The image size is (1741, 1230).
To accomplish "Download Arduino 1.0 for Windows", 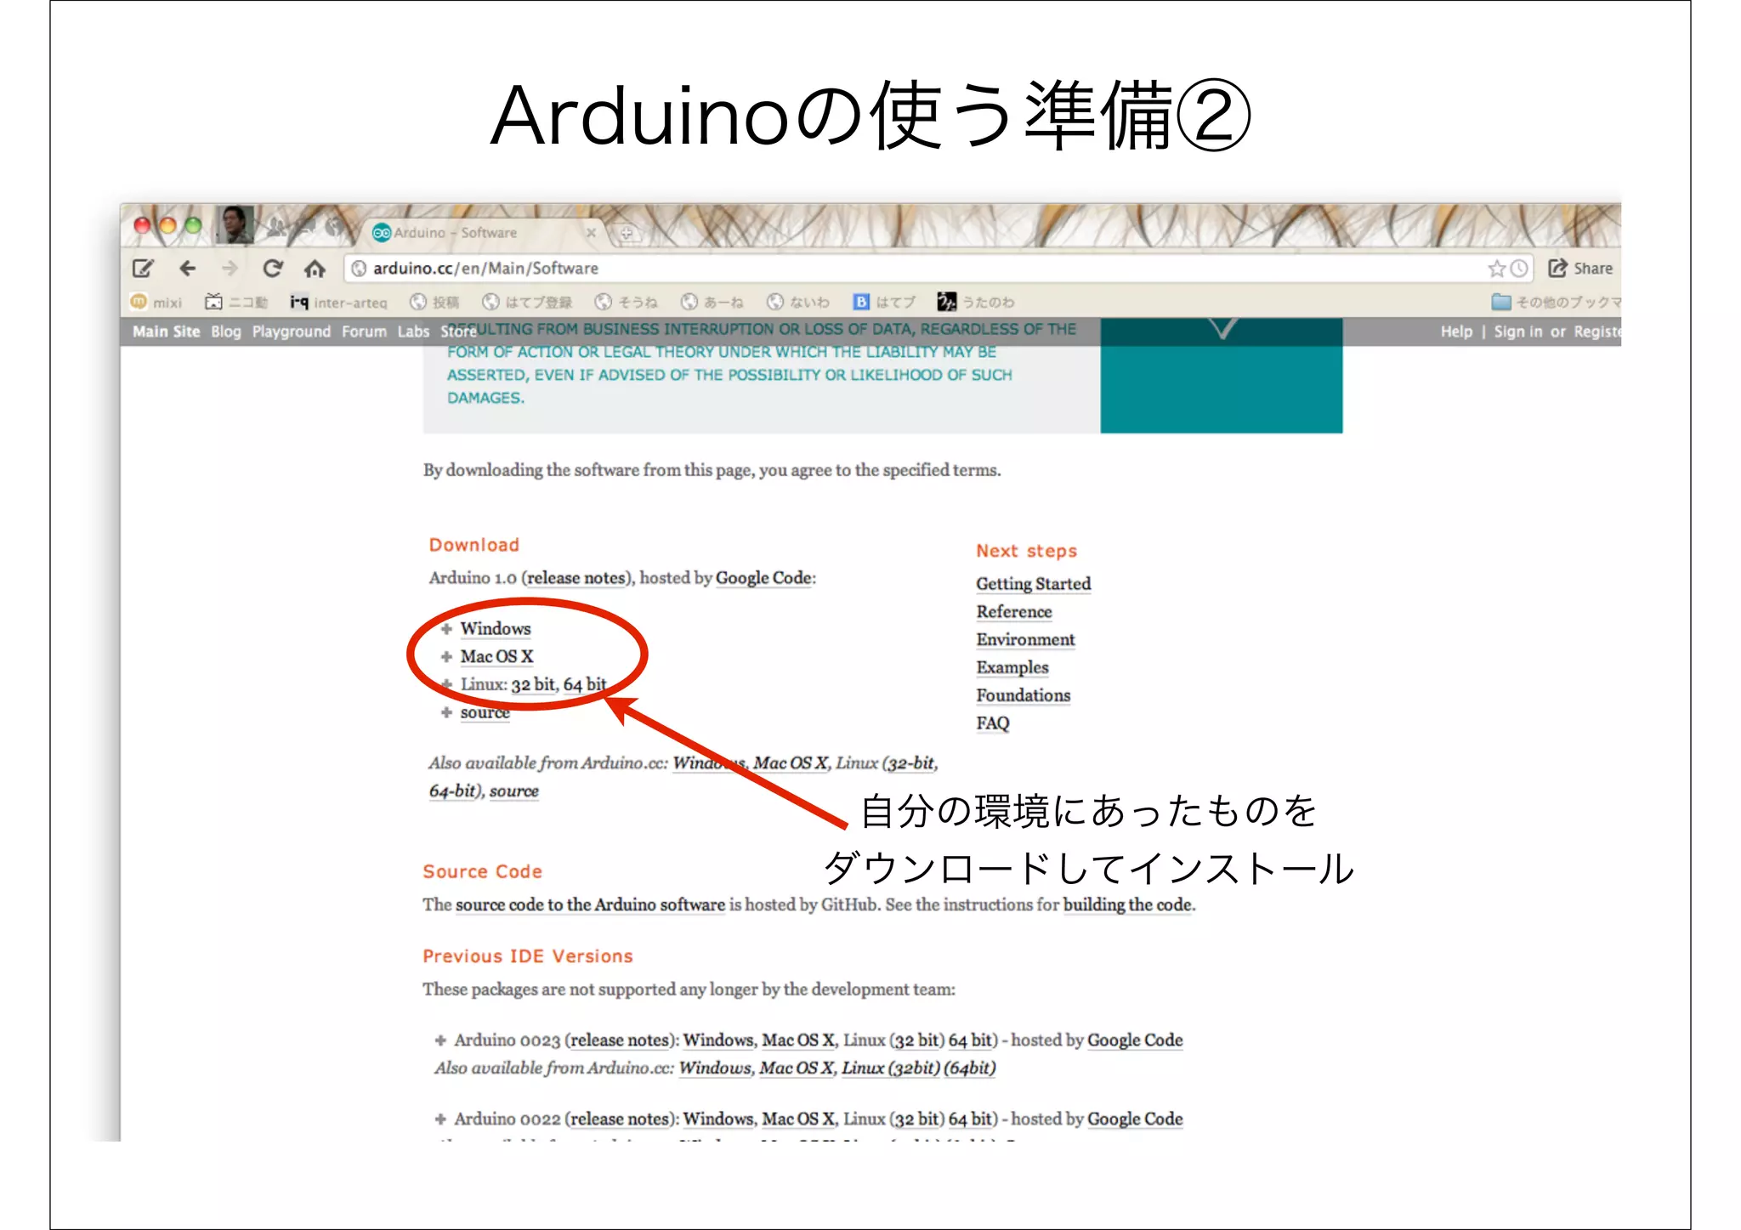I will 496,628.
